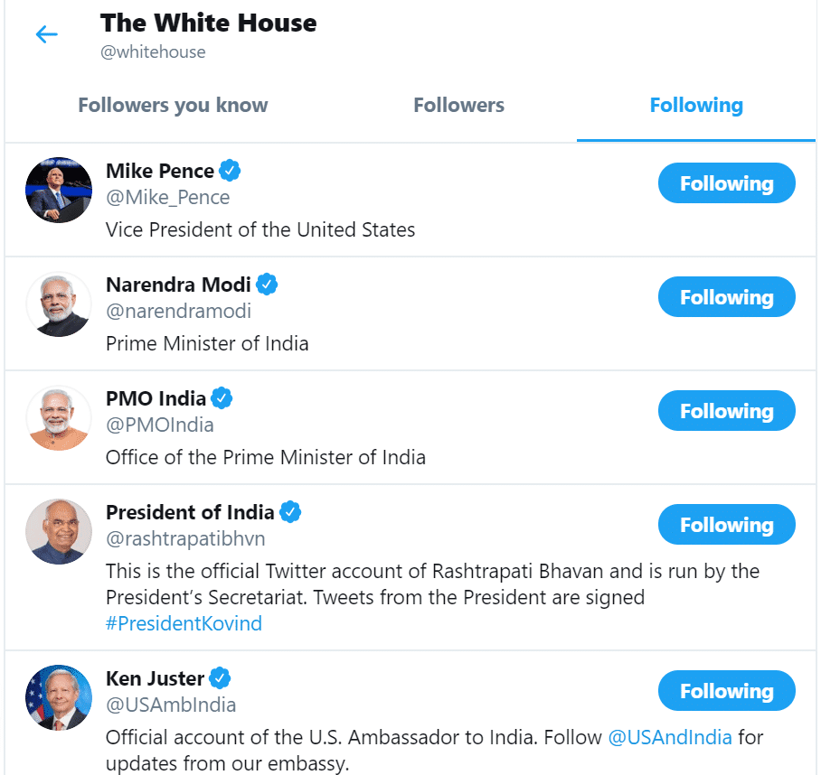
Task: Open Mike Pence's profile picture
Action: (x=59, y=190)
